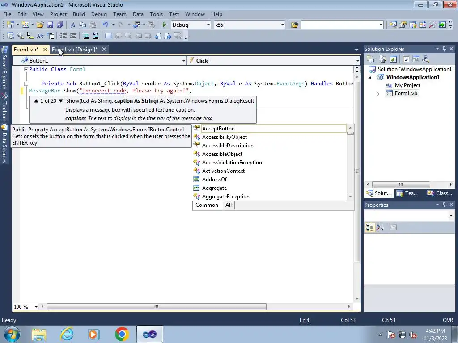Click Show All Files in Solution Explorer
458x343 pixels.
coord(383,59)
